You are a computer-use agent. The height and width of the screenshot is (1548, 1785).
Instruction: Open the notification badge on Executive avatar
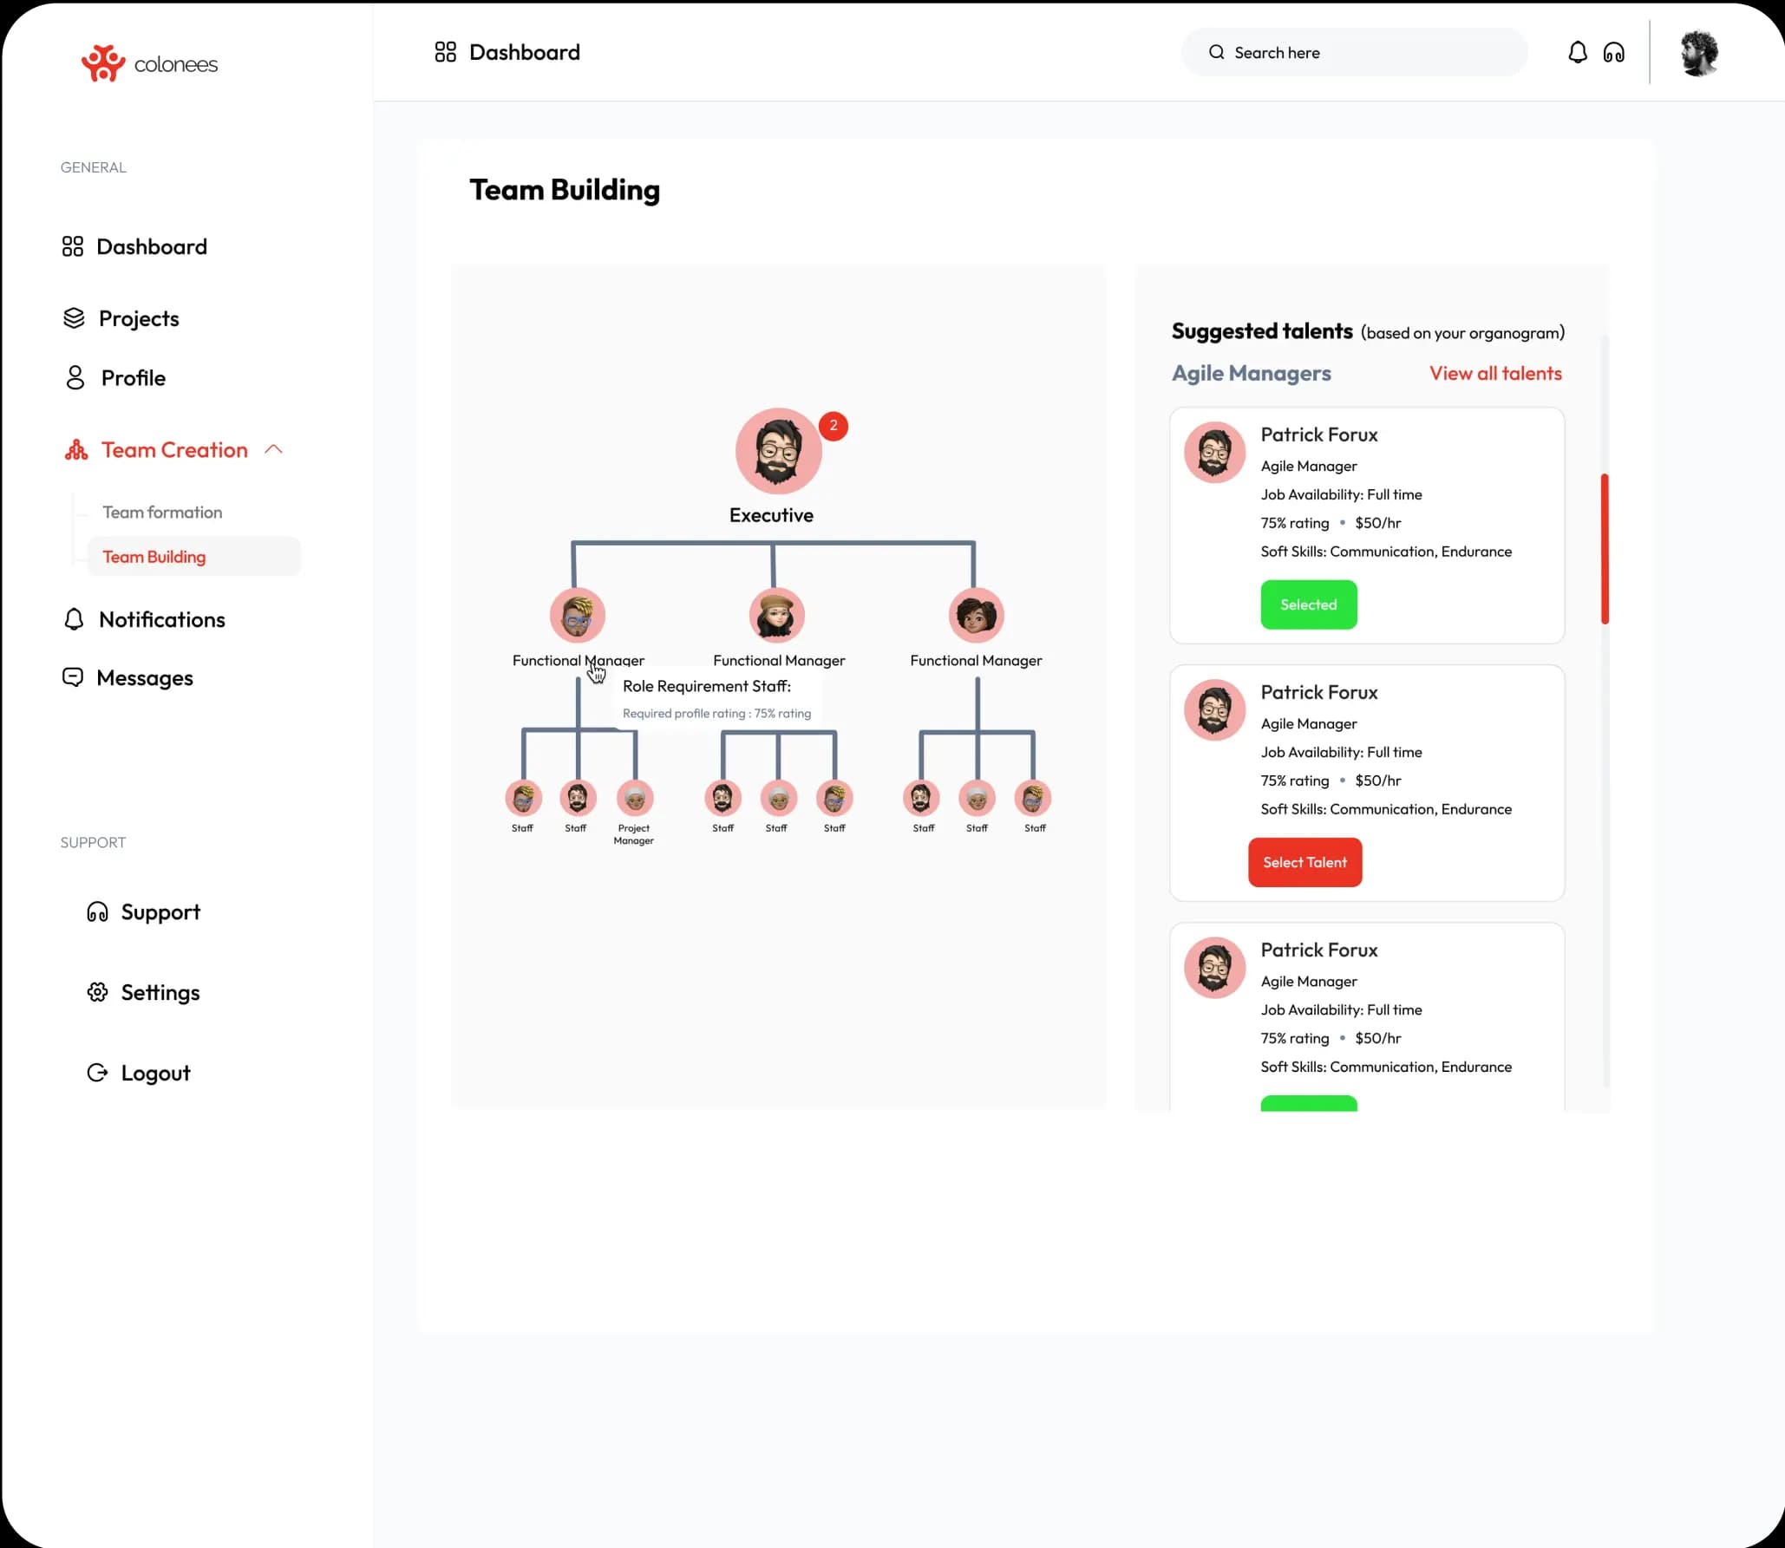click(x=832, y=425)
